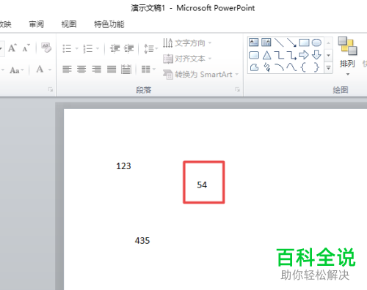
Task: Expand the numbering style dropdown
Action: (x=98, y=48)
